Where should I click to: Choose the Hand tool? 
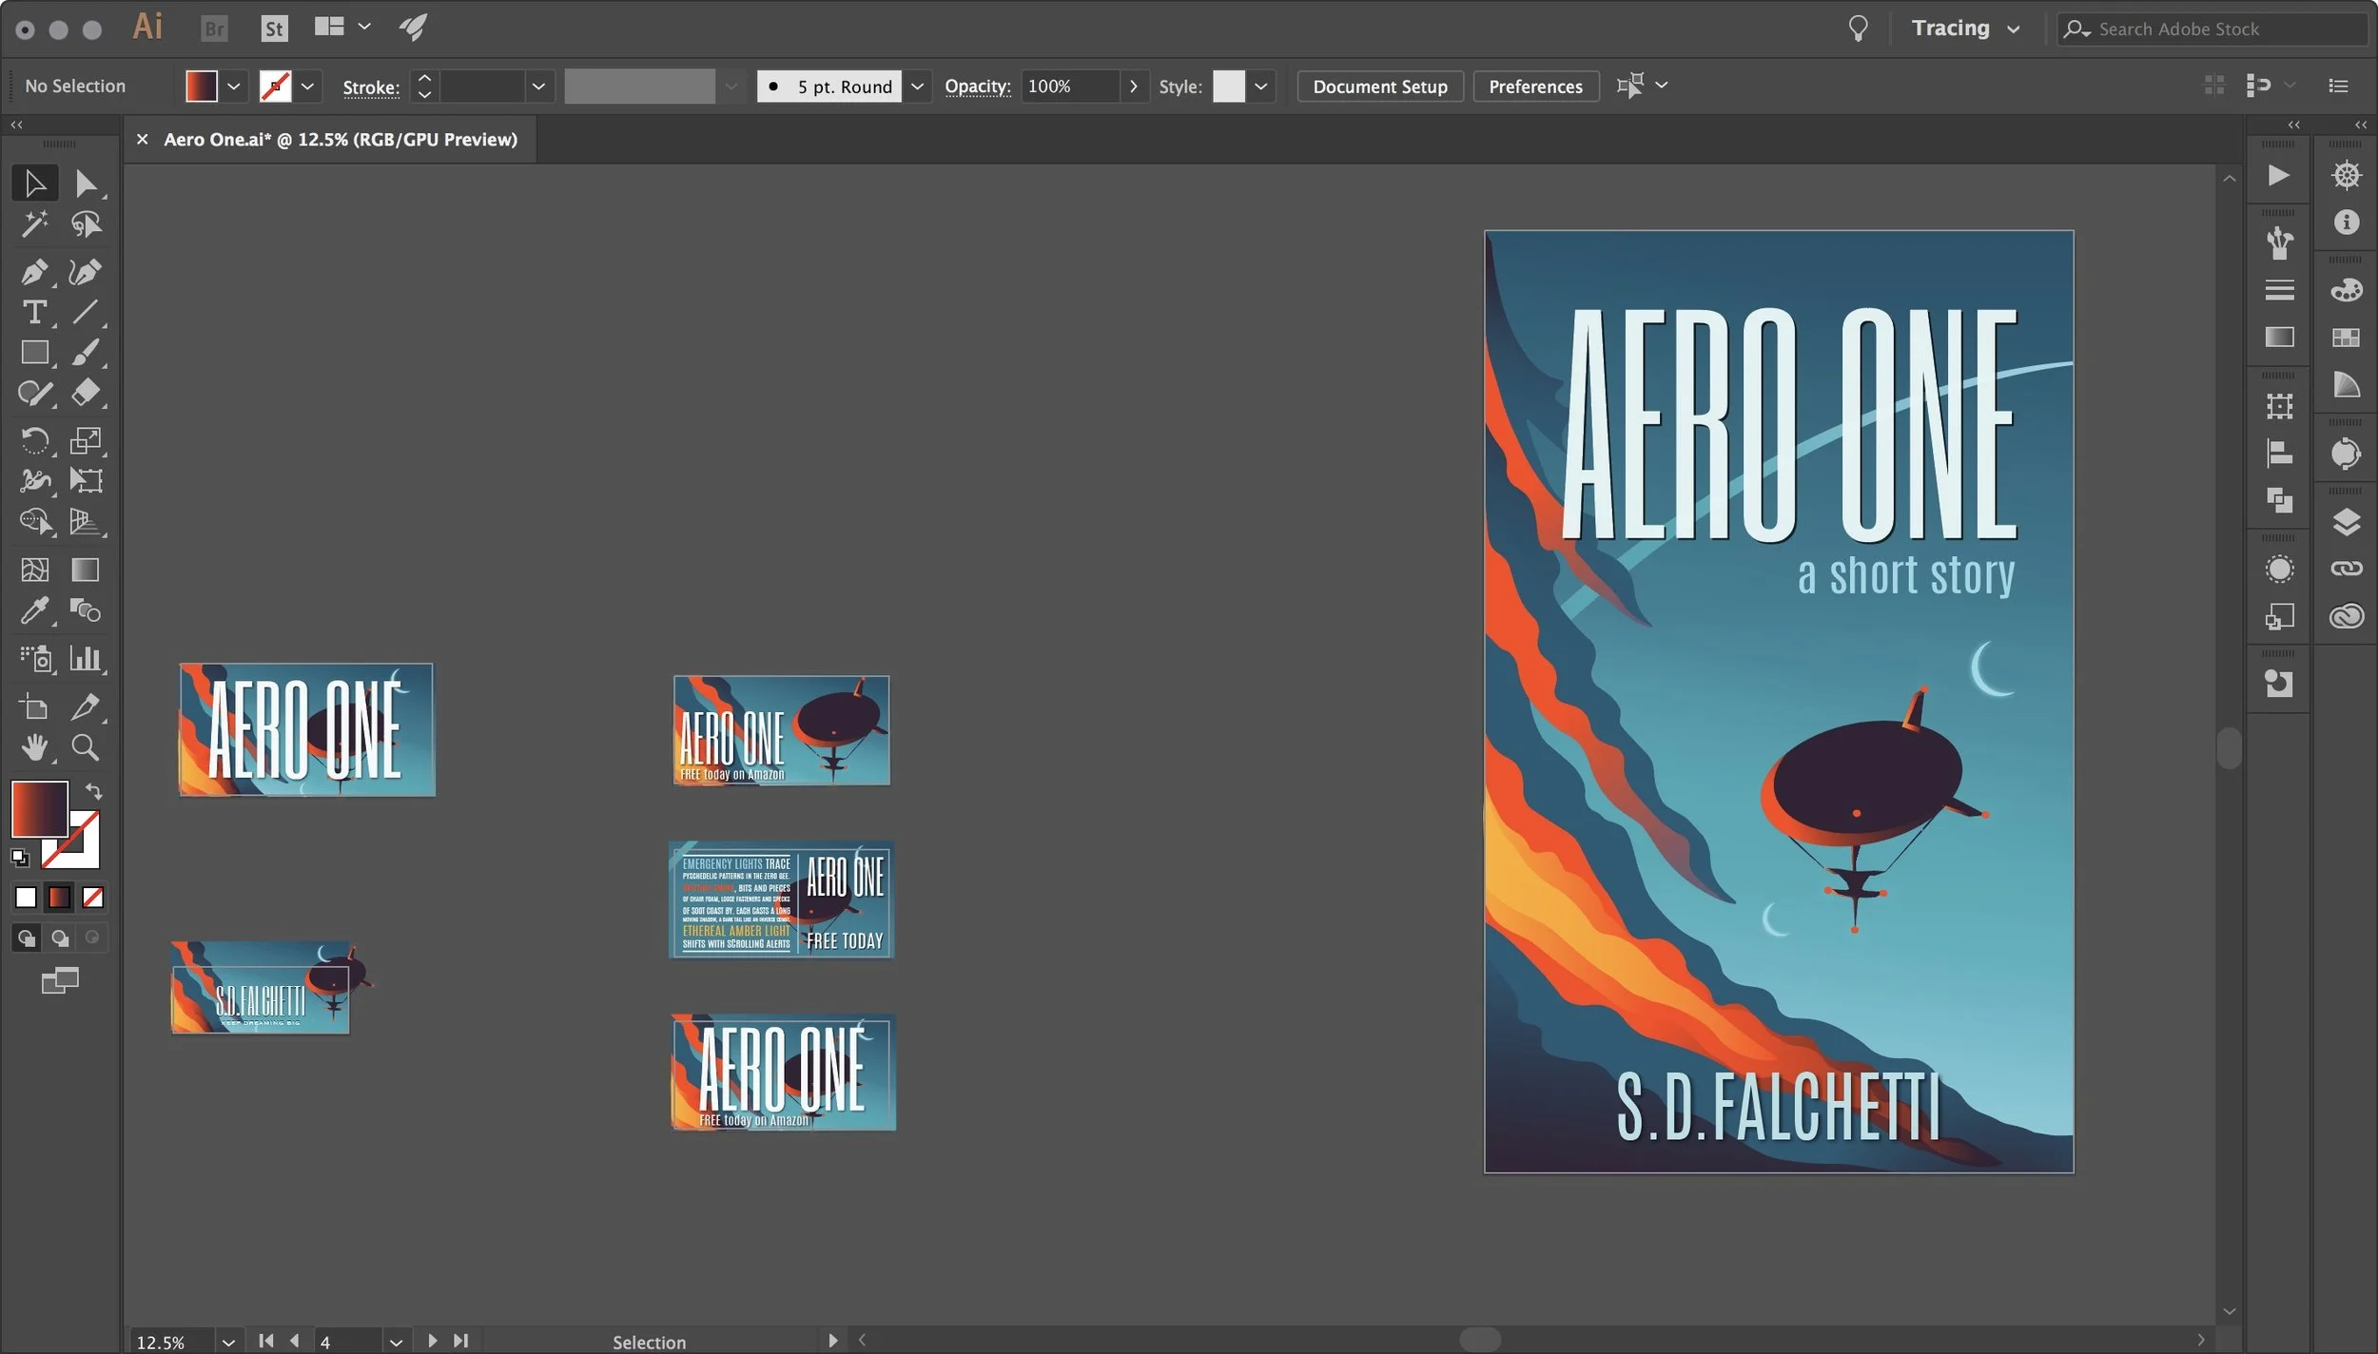tap(35, 747)
